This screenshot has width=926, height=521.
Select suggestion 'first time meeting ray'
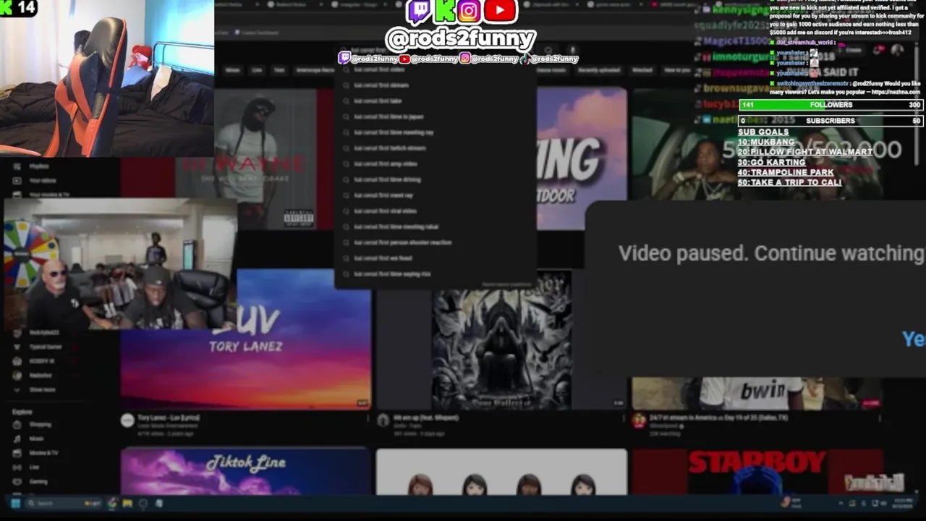434,132
